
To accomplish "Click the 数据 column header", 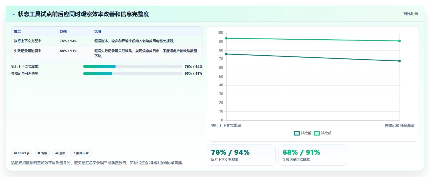I will coord(63,31).
